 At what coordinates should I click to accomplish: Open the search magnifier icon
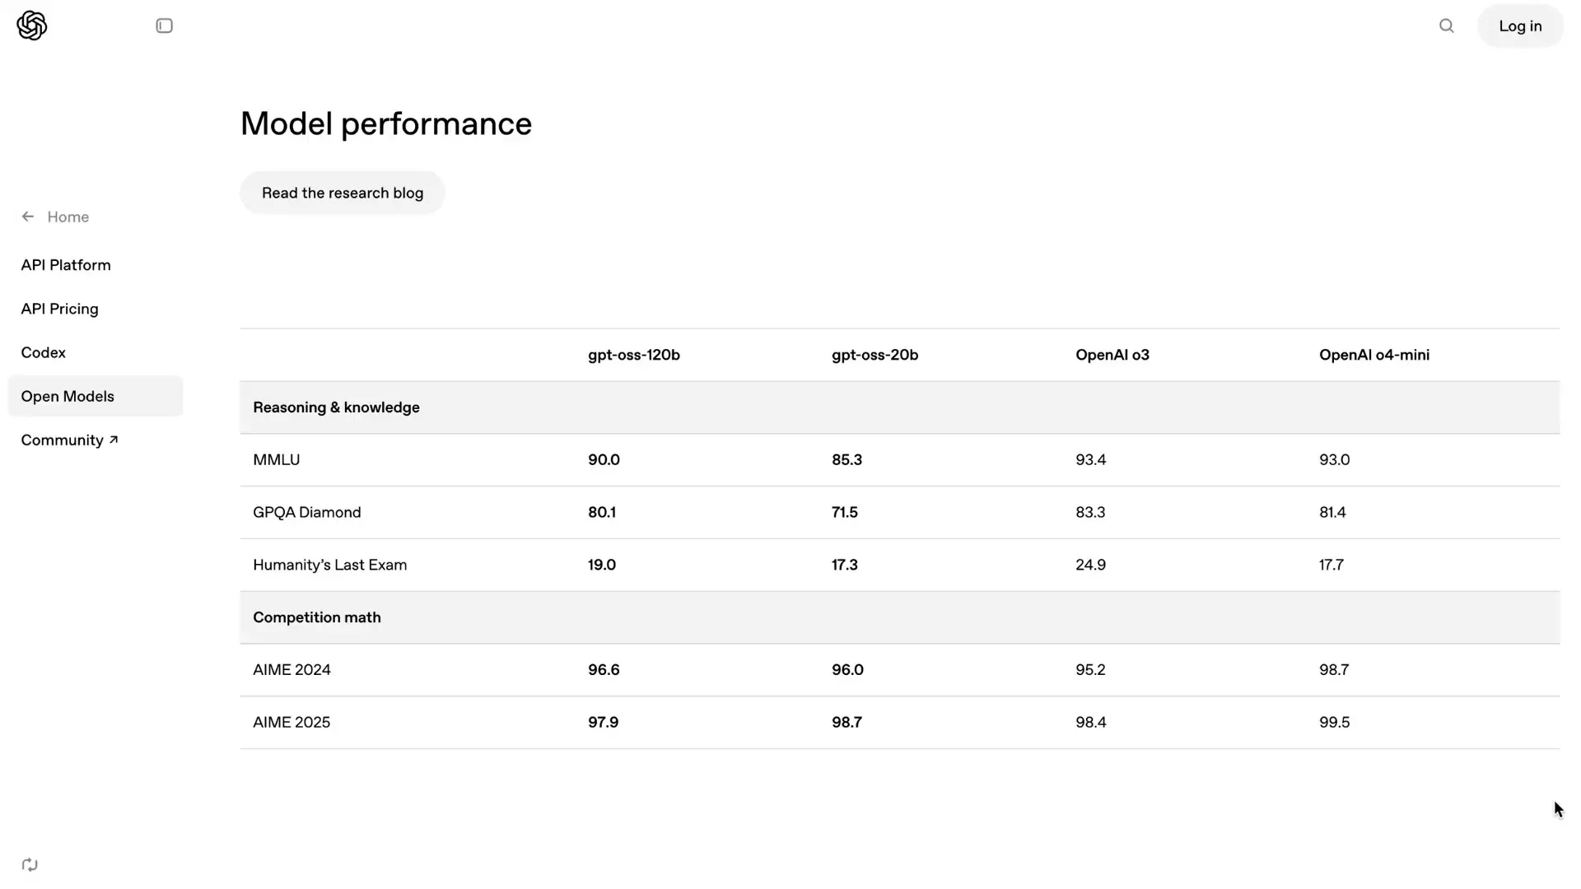tap(1447, 26)
